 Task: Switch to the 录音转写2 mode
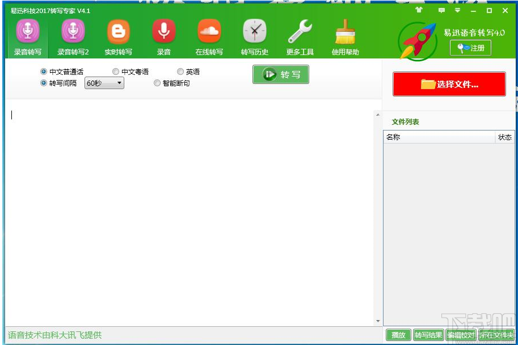tap(73, 35)
